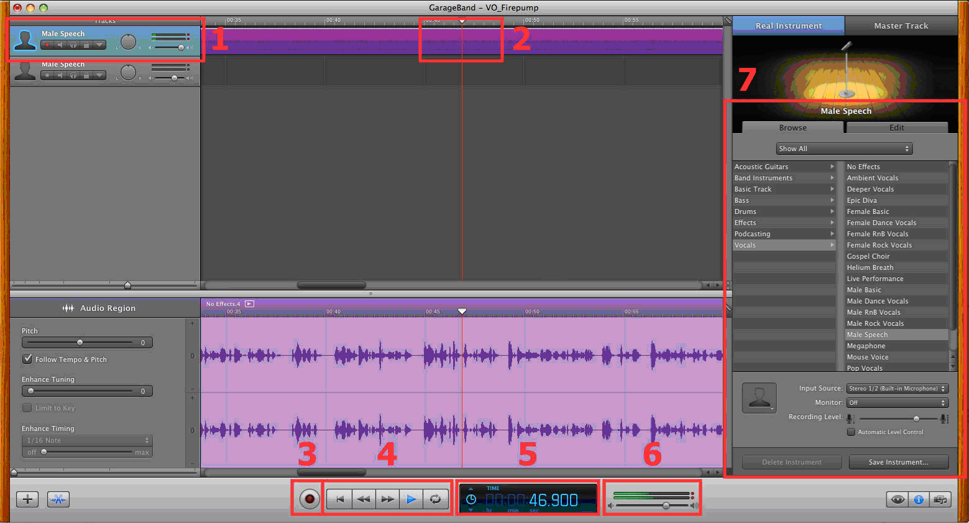Open the Show All dropdown
969x523 pixels.
[844, 149]
